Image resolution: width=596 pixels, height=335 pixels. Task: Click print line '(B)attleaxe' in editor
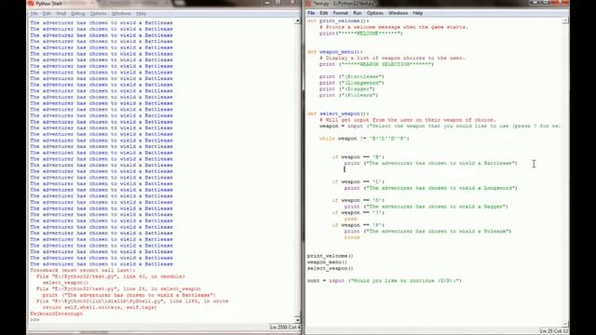pyautogui.click(x=352, y=76)
